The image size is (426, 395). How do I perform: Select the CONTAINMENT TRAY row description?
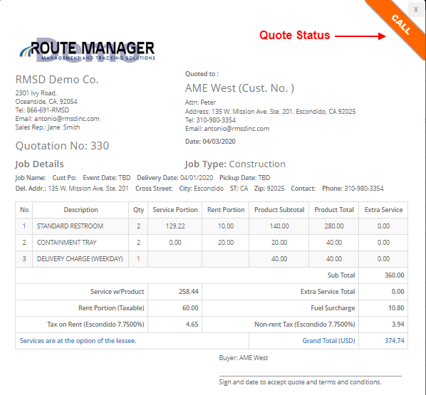pos(66,243)
